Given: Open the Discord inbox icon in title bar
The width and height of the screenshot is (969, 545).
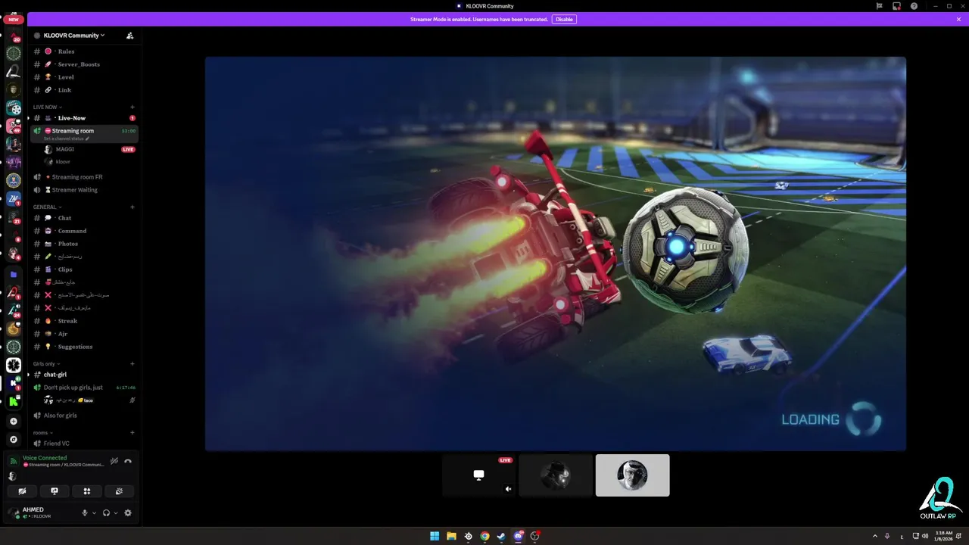Looking at the screenshot, I should tap(896, 6).
